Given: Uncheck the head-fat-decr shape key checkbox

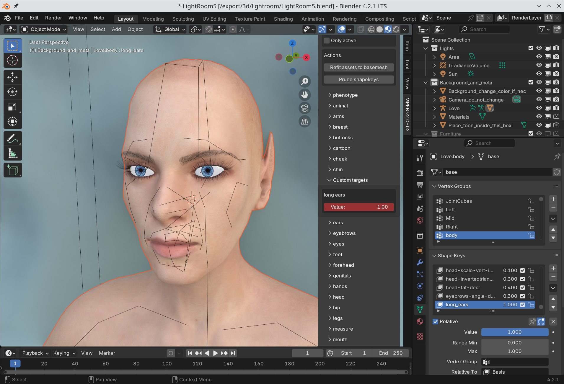Looking at the screenshot, I should click(522, 287).
